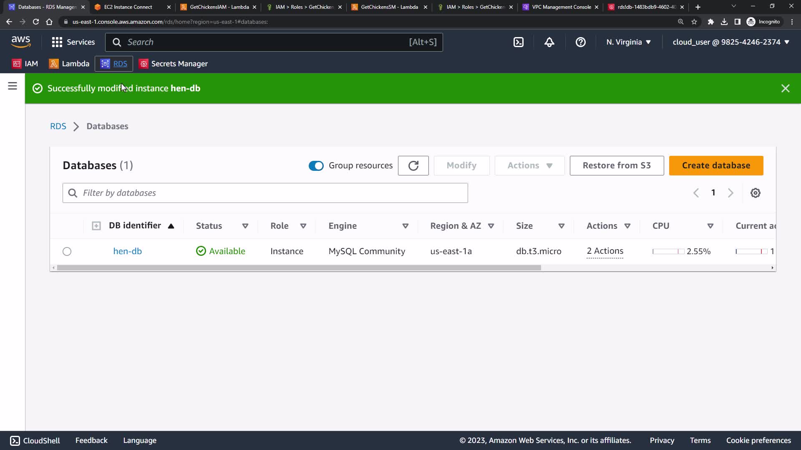Dismiss the success notification banner
801x450 pixels.
coord(785,88)
